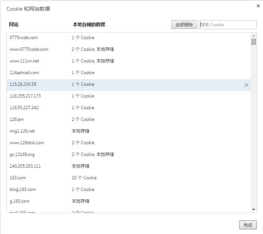Click the 10 个 Cookie entry
263x234 pixels.
click(x=84, y=178)
